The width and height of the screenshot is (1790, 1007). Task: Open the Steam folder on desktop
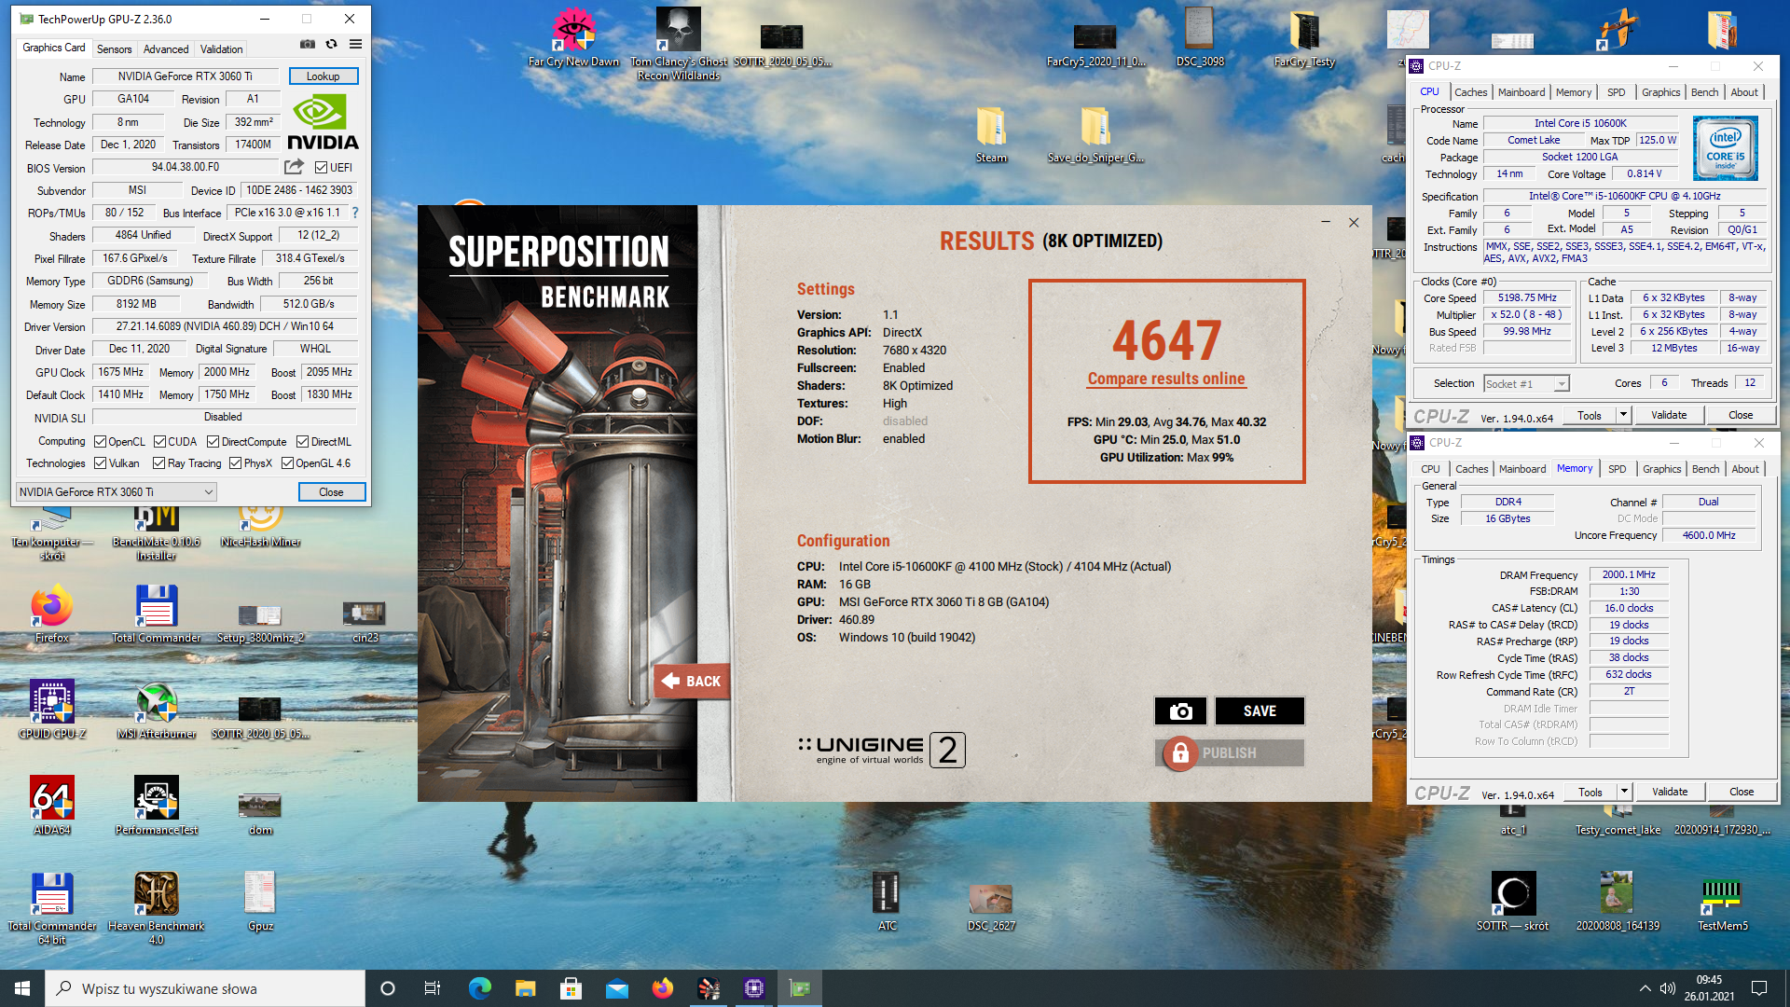tap(991, 135)
